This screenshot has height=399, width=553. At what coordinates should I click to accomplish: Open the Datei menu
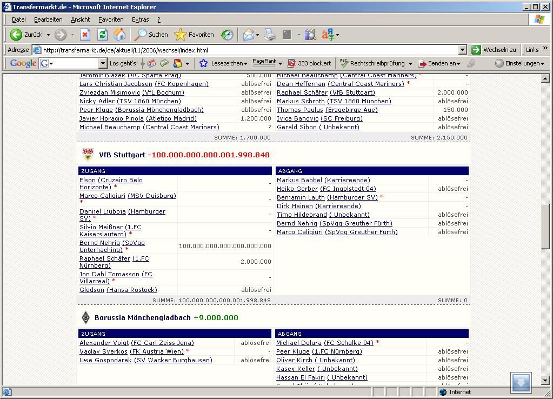tap(19, 19)
